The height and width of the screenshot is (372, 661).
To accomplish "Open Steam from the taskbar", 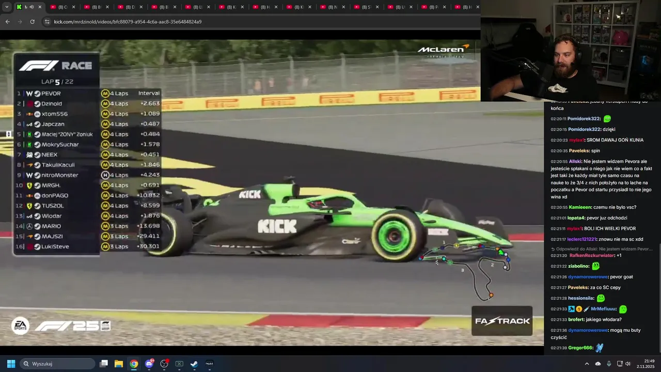I will (194, 364).
